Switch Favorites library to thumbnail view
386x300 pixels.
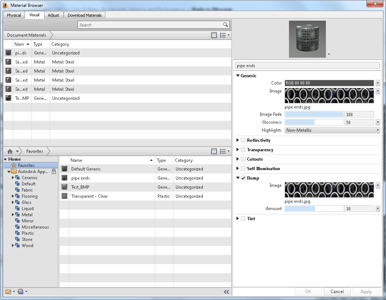click(x=214, y=151)
